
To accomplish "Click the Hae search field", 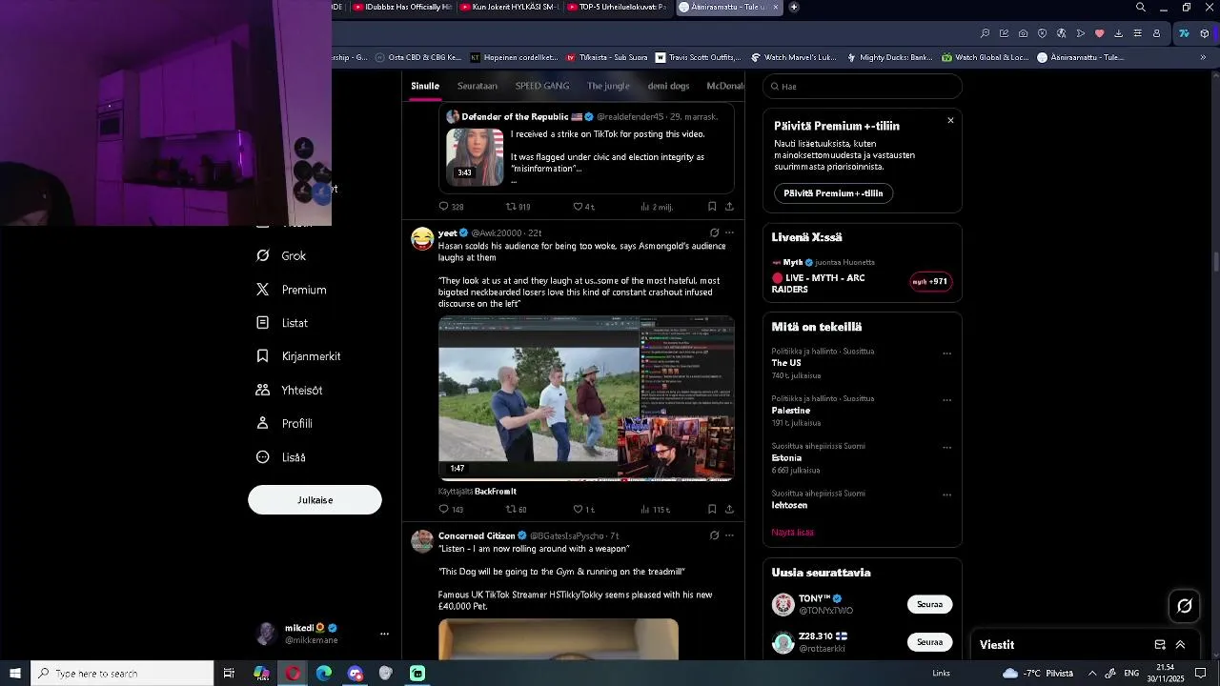I will point(862,87).
